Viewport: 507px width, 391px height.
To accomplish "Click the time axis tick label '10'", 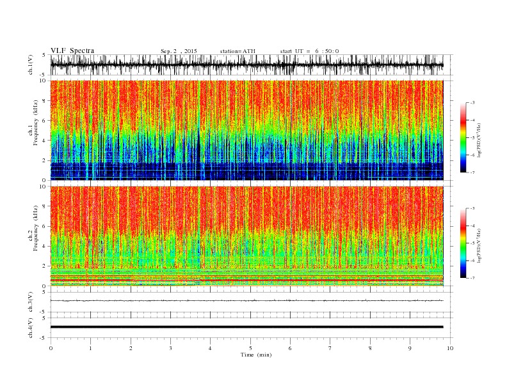I will (x=450, y=348).
